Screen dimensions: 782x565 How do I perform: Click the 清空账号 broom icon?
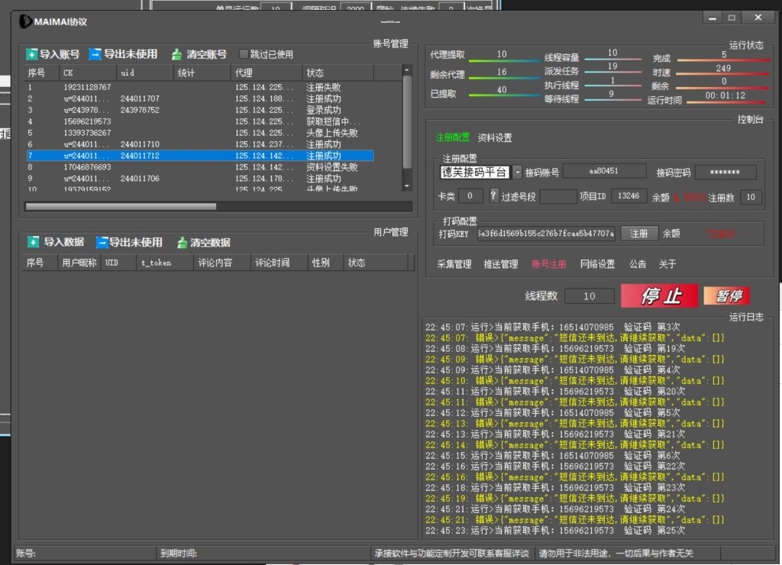(177, 55)
